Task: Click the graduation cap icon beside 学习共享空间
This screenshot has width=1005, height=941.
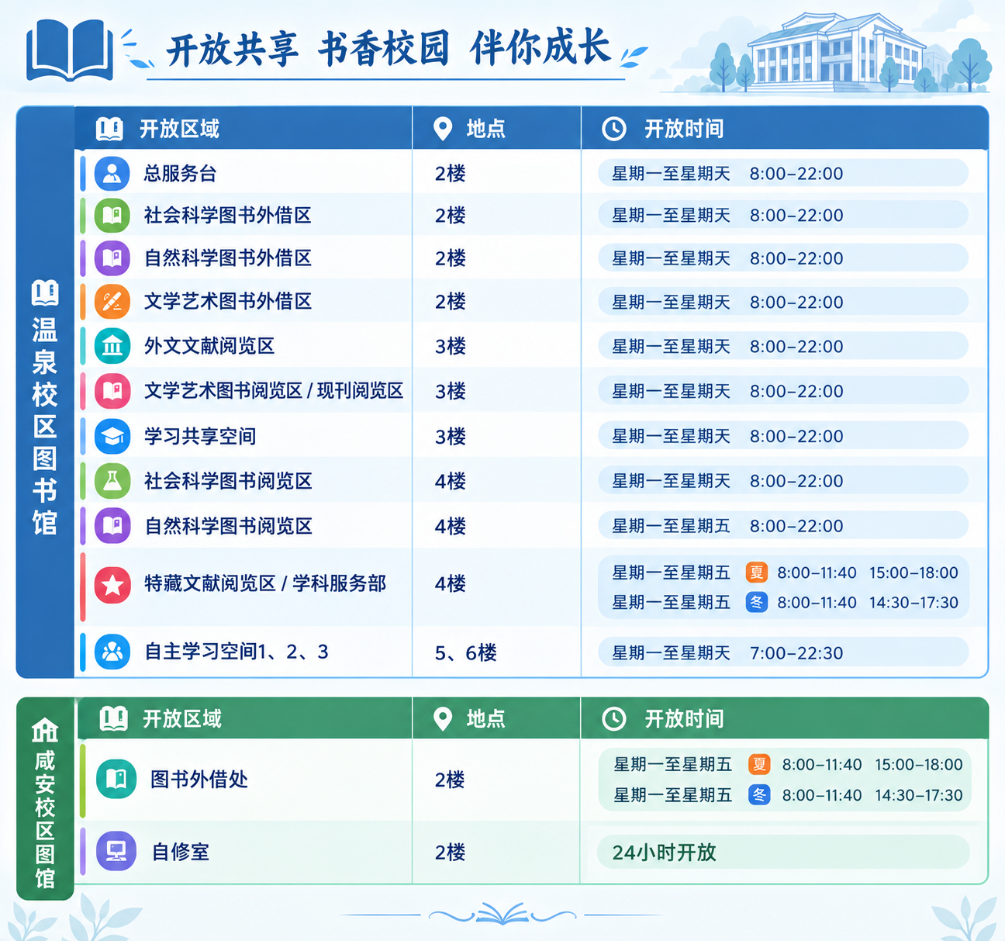Action: [x=112, y=436]
